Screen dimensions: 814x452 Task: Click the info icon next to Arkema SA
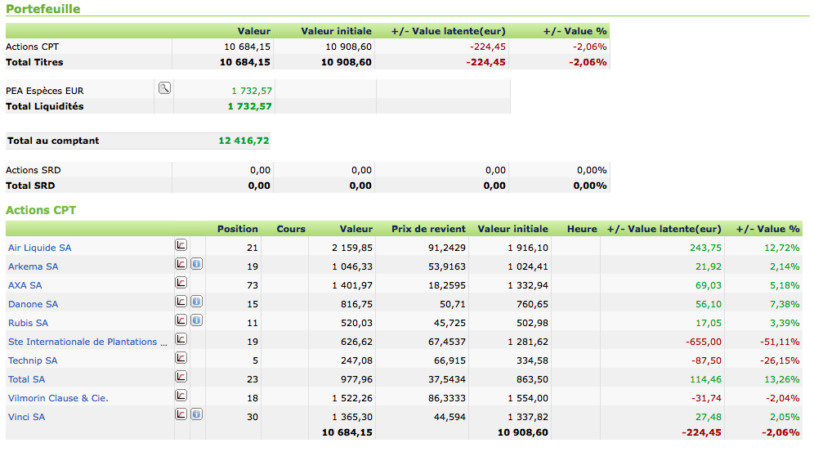pyautogui.click(x=196, y=264)
